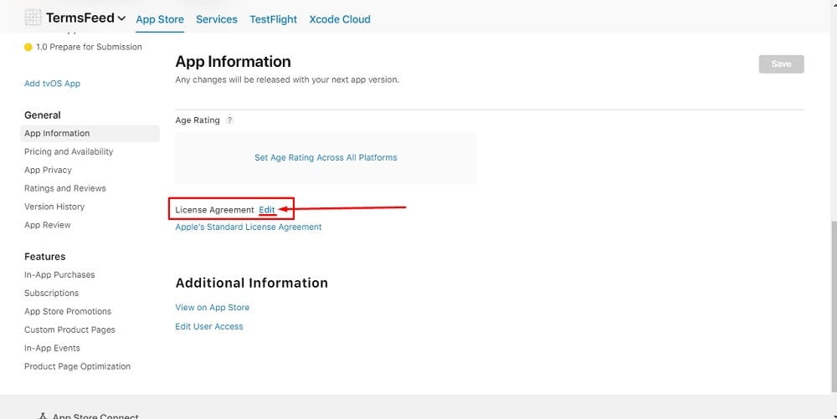The image size is (837, 419).
Task: Open the TermsFeed app switcher dropdown
Action: click(85, 18)
